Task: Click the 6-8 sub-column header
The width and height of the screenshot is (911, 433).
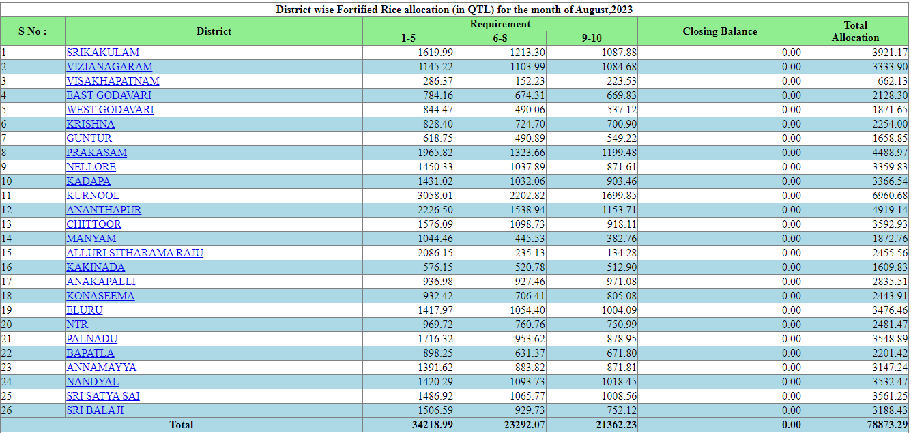Action: (500, 38)
